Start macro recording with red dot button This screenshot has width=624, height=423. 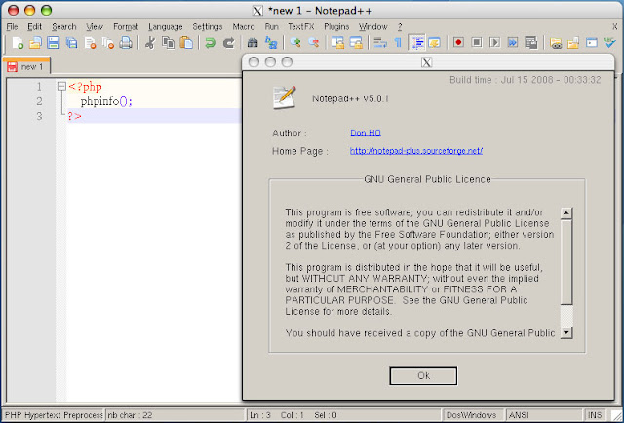[x=458, y=42]
